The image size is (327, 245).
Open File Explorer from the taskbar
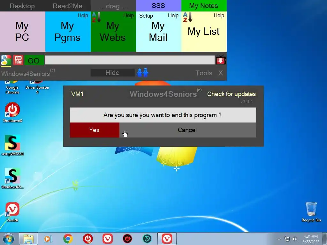28,239
